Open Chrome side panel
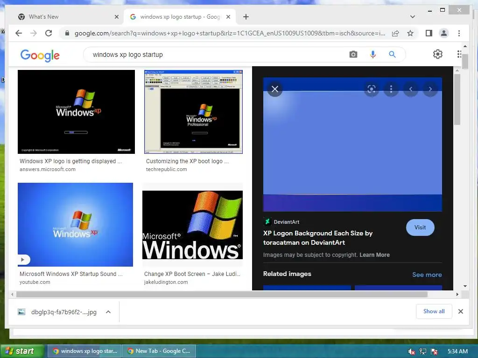The image size is (478, 358). coord(429,33)
